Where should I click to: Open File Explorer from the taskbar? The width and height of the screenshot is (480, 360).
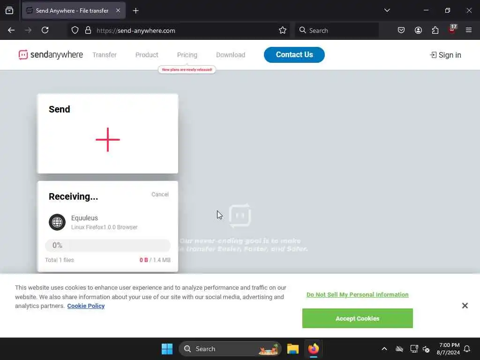click(293, 349)
